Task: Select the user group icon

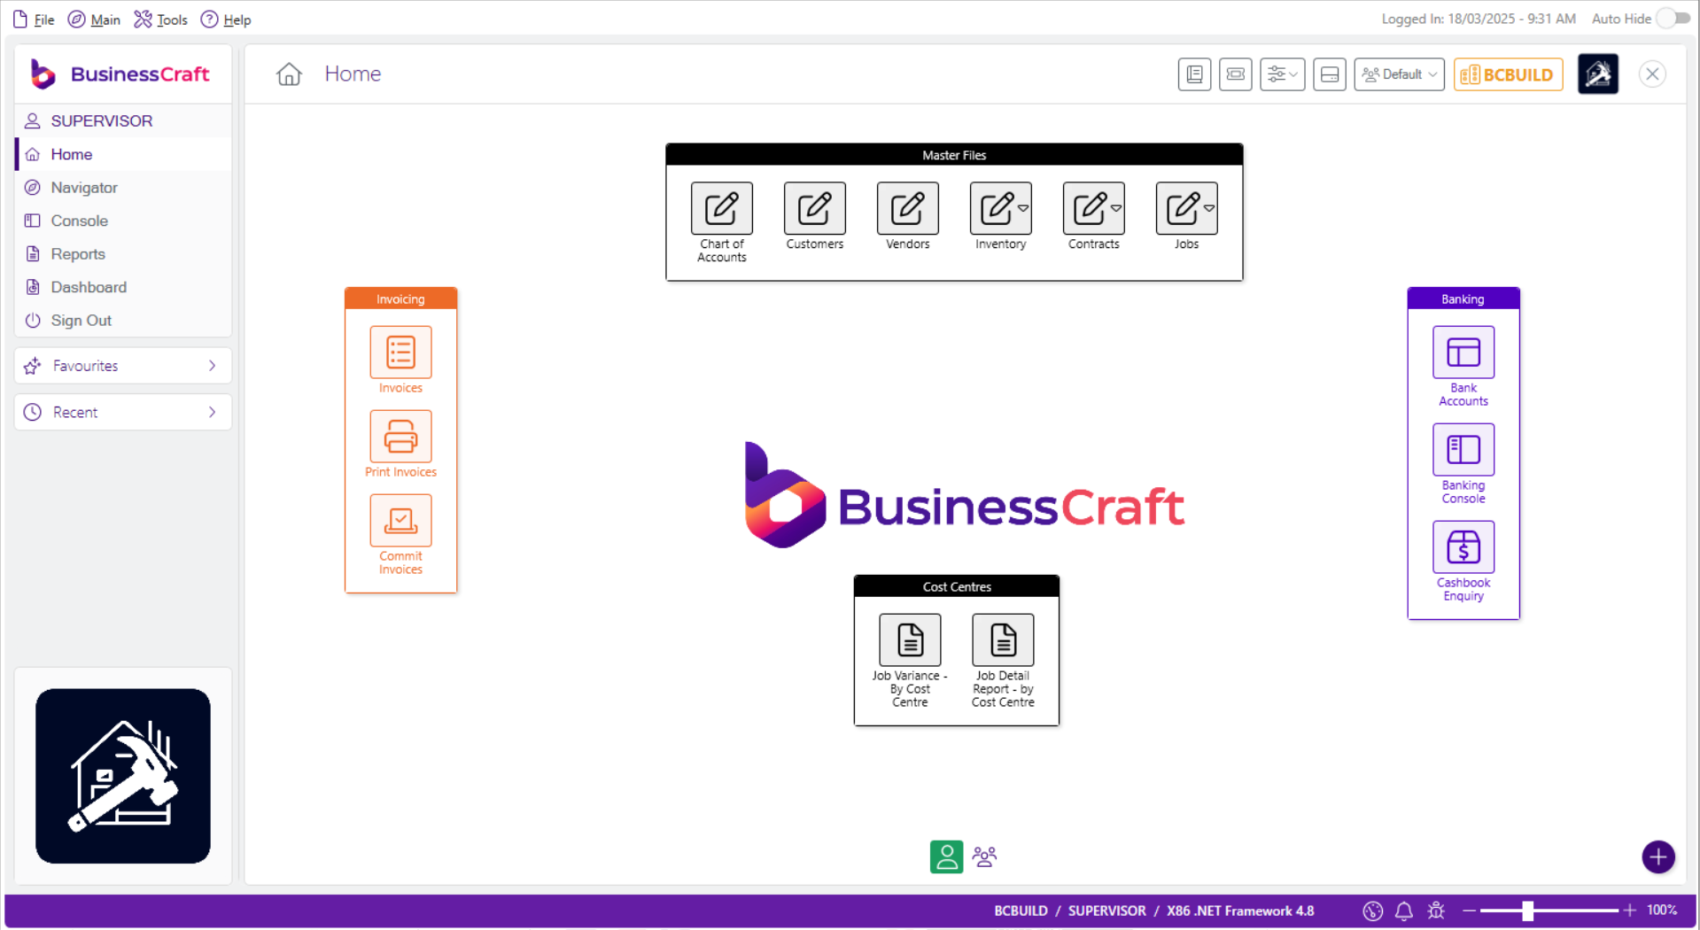Action: point(984,856)
